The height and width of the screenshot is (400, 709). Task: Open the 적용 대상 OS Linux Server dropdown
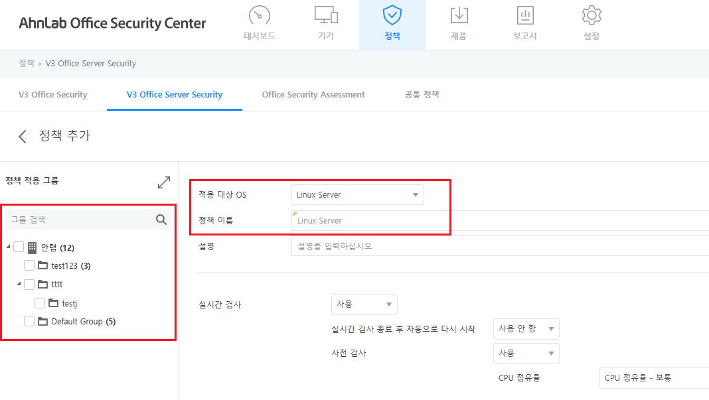[358, 195]
